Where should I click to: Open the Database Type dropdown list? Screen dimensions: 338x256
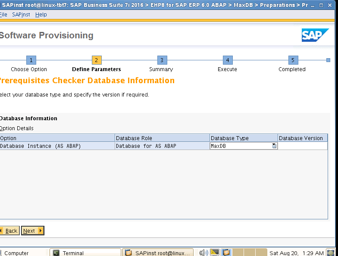pos(274,146)
